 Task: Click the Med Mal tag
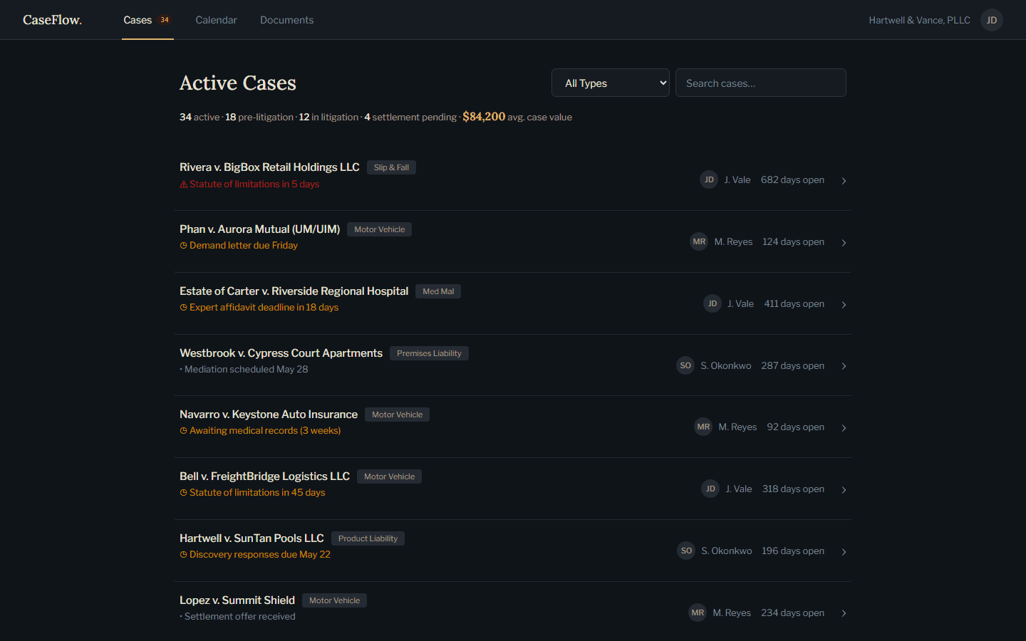pos(438,291)
